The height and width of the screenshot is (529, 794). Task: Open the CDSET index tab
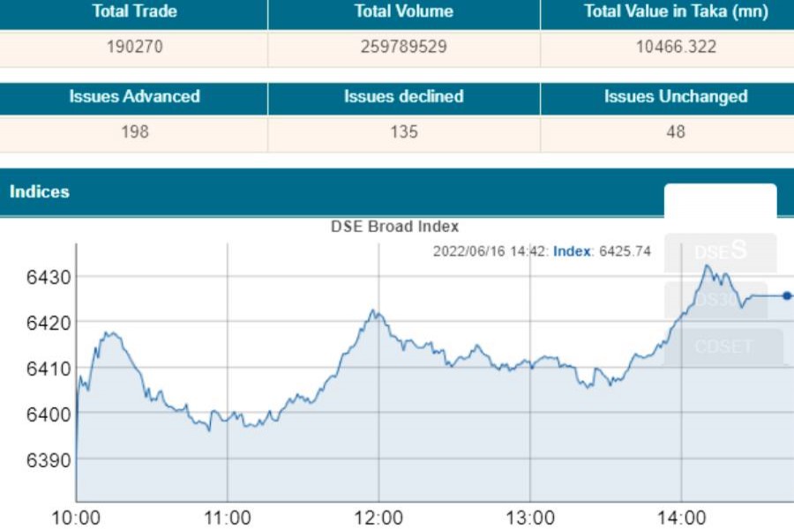tap(723, 346)
